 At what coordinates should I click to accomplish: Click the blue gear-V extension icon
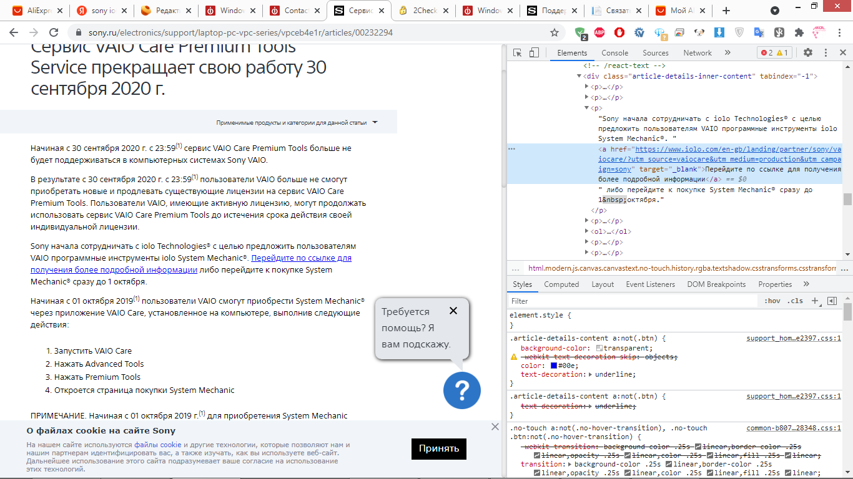tap(639, 32)
